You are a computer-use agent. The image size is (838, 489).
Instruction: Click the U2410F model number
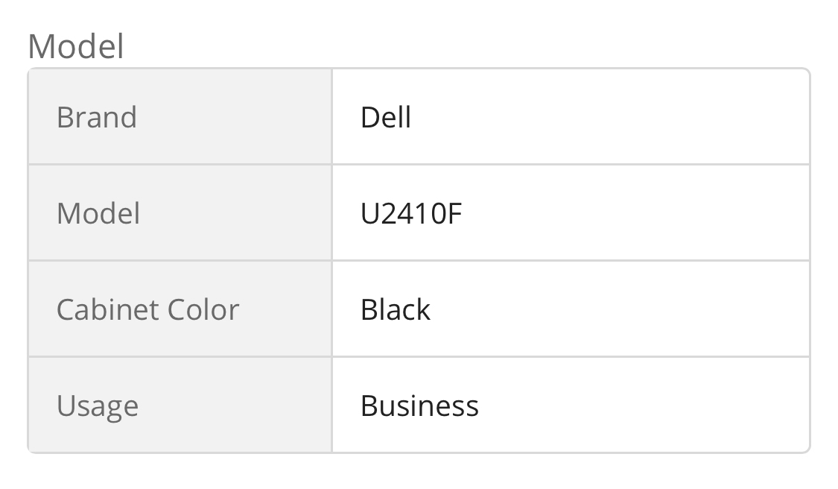[411, 213]
